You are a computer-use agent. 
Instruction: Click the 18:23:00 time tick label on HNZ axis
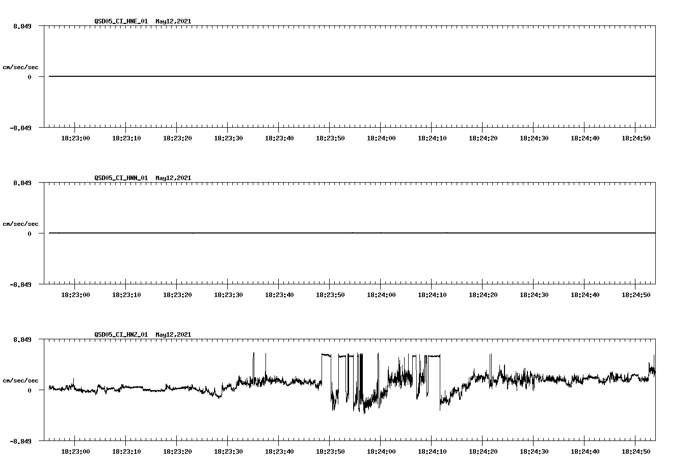[x=76, y=450]
